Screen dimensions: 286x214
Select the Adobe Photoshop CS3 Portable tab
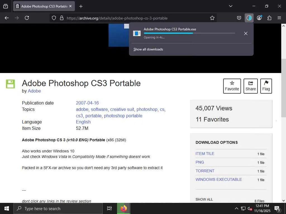[44, 6]
